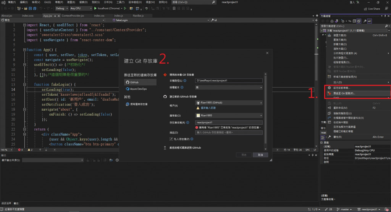This screenshot has height=212, width=391.
Task: Switch to the ContextProvider.jsx tab
Action: tap(73, 16)
